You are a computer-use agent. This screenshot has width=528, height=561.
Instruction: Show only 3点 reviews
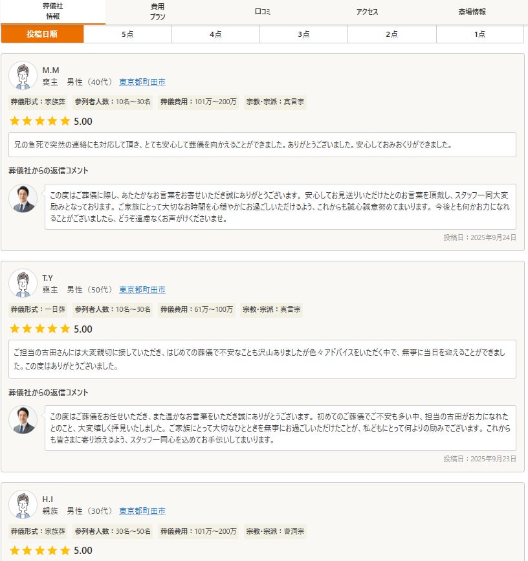tap(303, 34)
